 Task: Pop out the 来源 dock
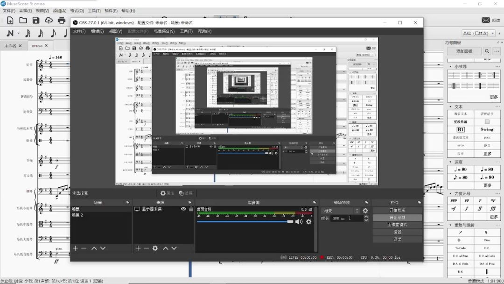pos(190,203)
